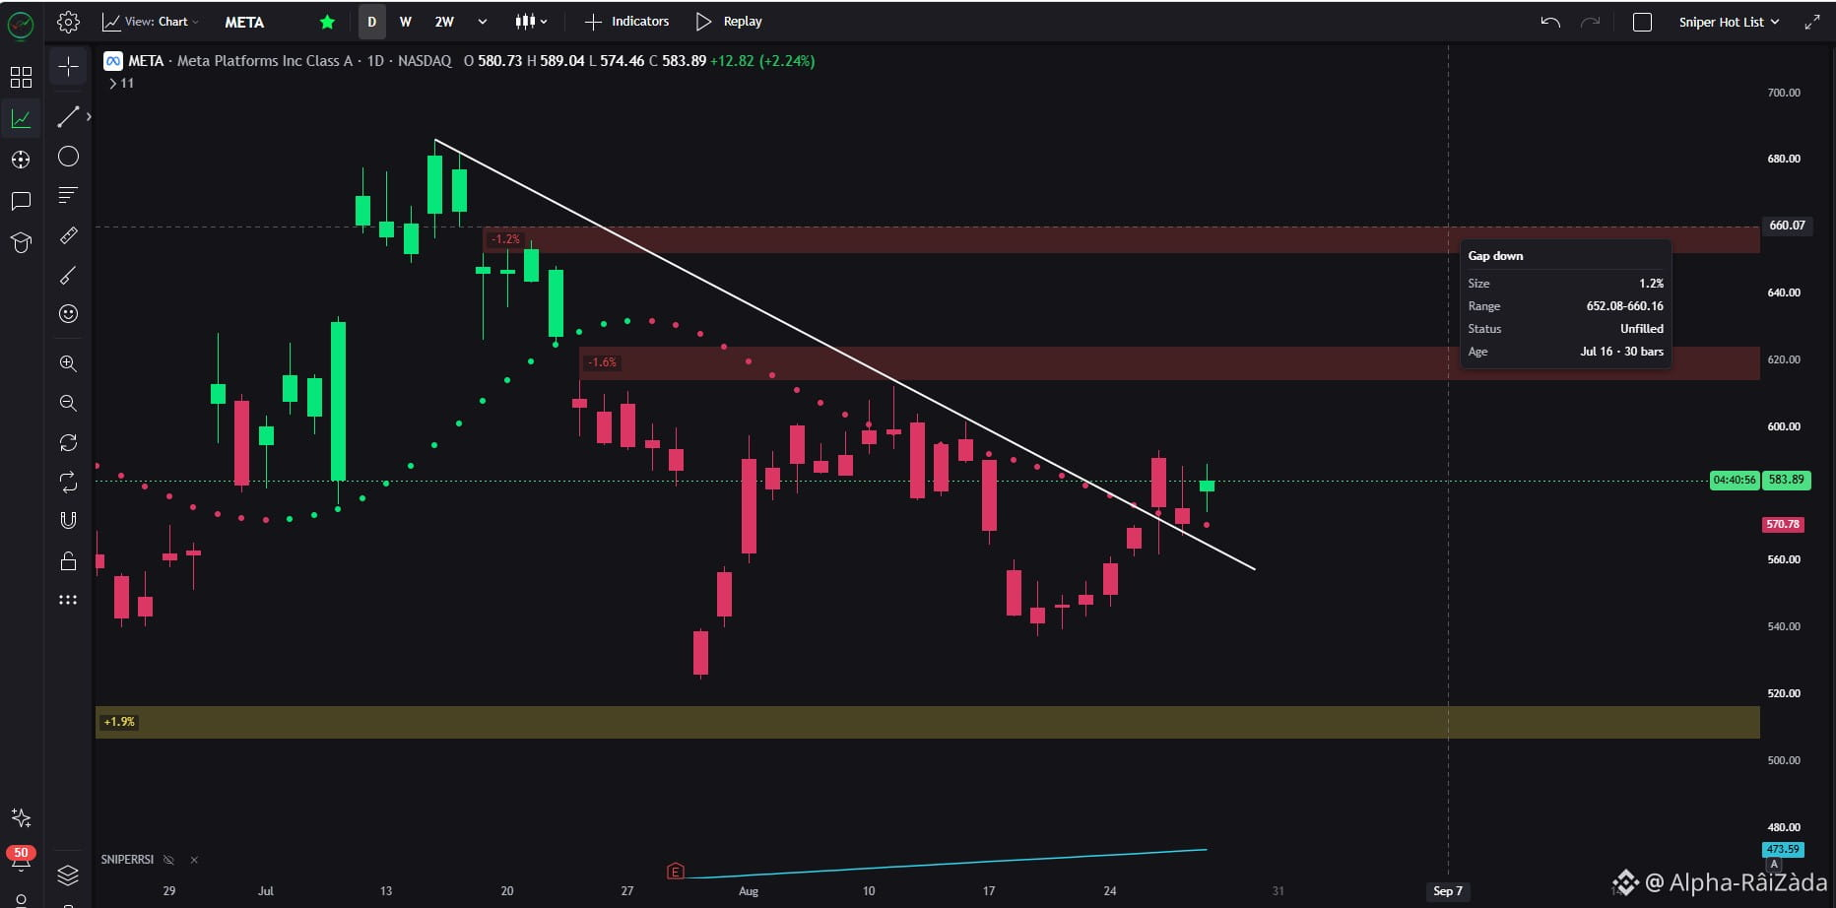Open the chart view in sidebar

[x=21, y=119]
